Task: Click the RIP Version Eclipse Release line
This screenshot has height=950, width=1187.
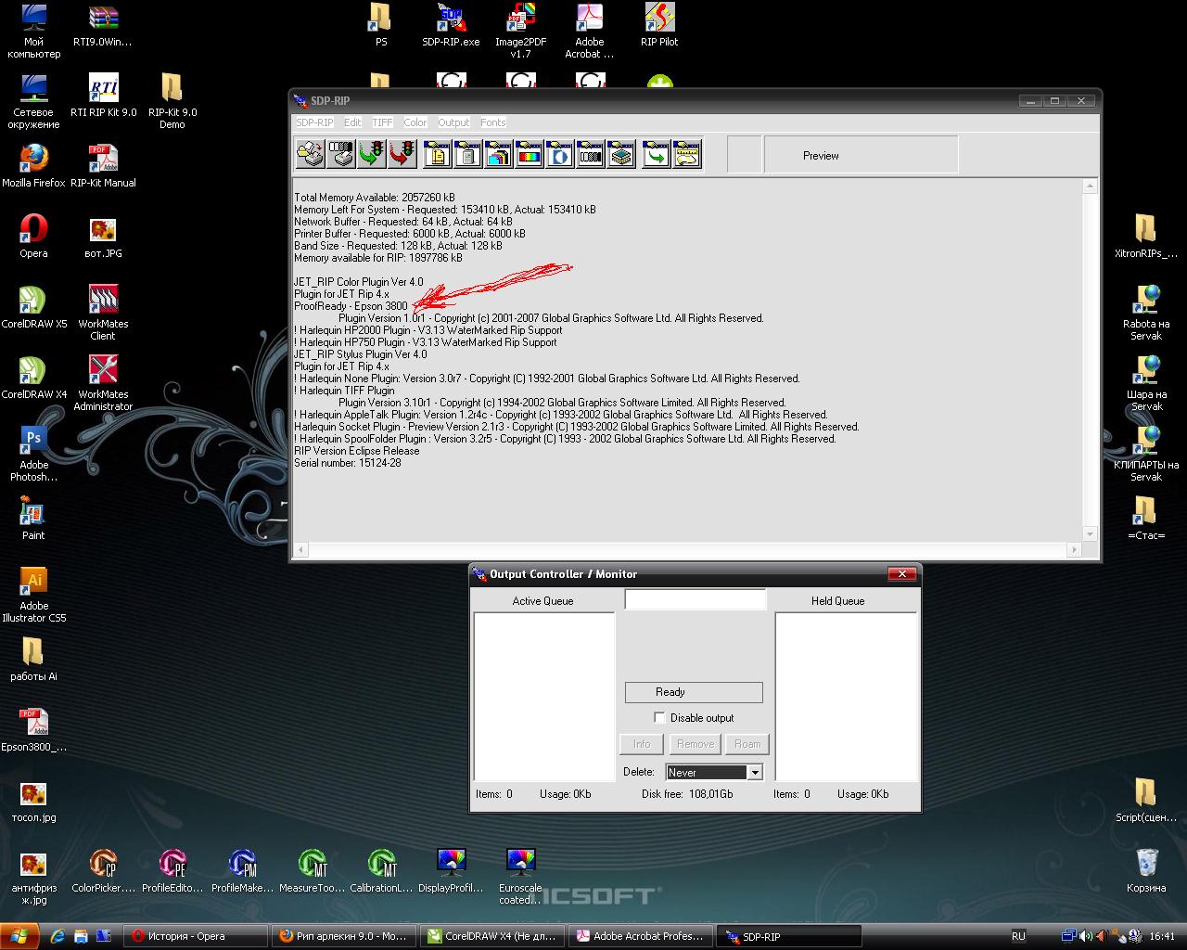Action: pos(357,451)
